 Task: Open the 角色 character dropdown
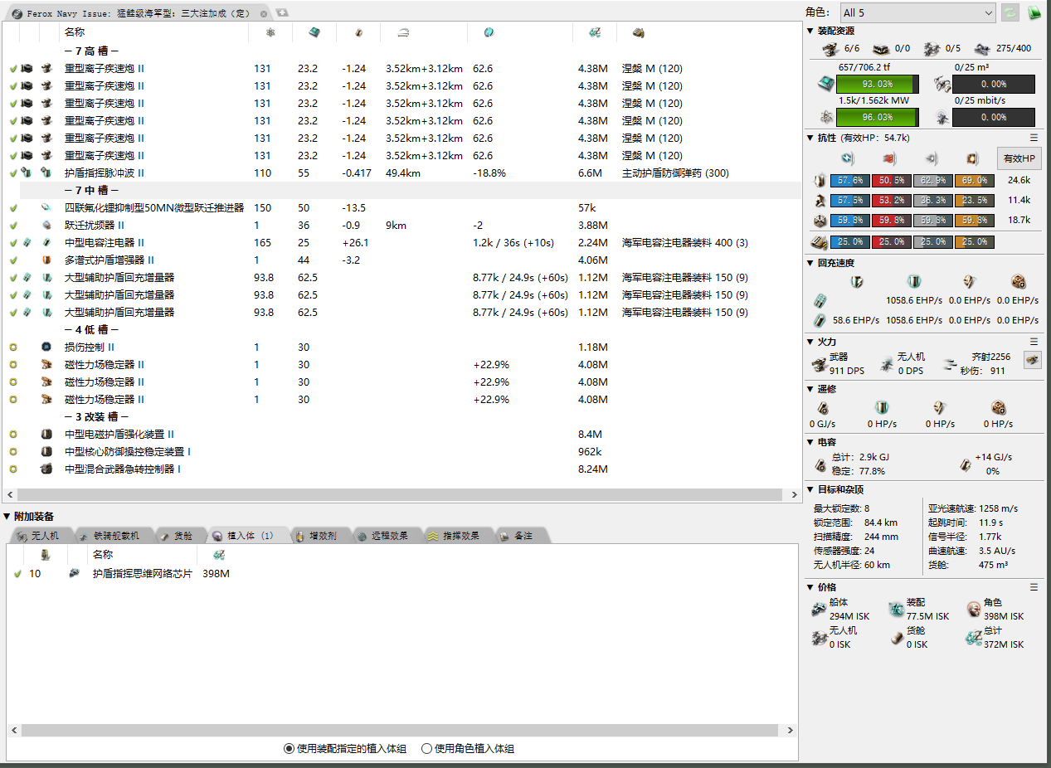click(x=917, y=12)
